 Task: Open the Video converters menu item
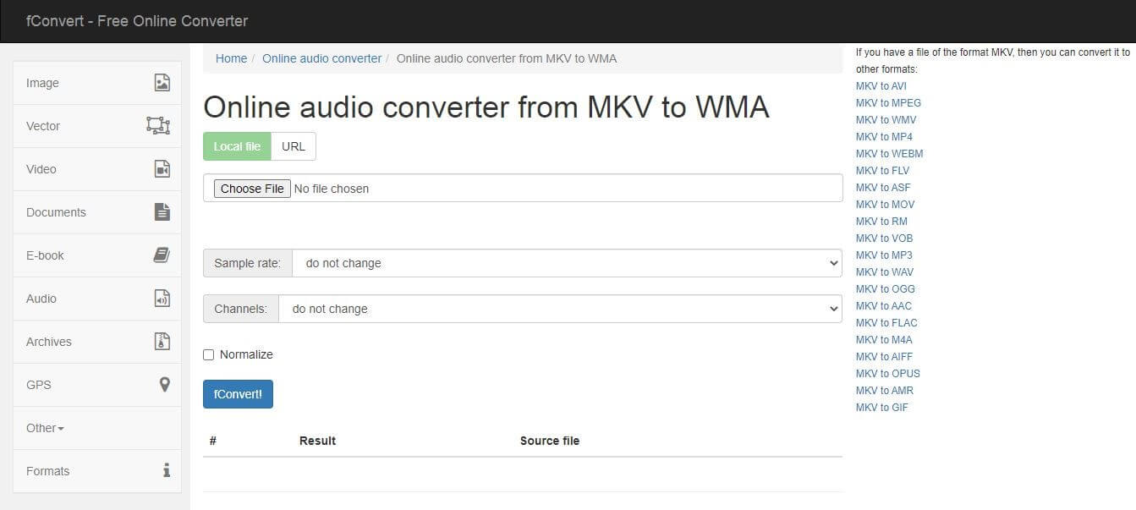tap(97, 169)
